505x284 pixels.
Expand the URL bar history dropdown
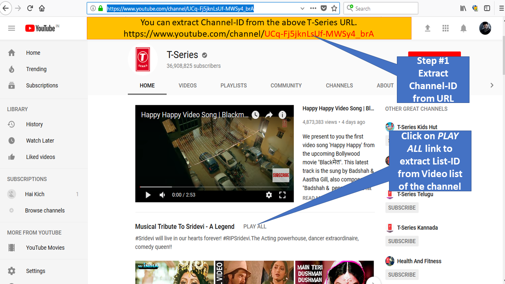(302, 8)
